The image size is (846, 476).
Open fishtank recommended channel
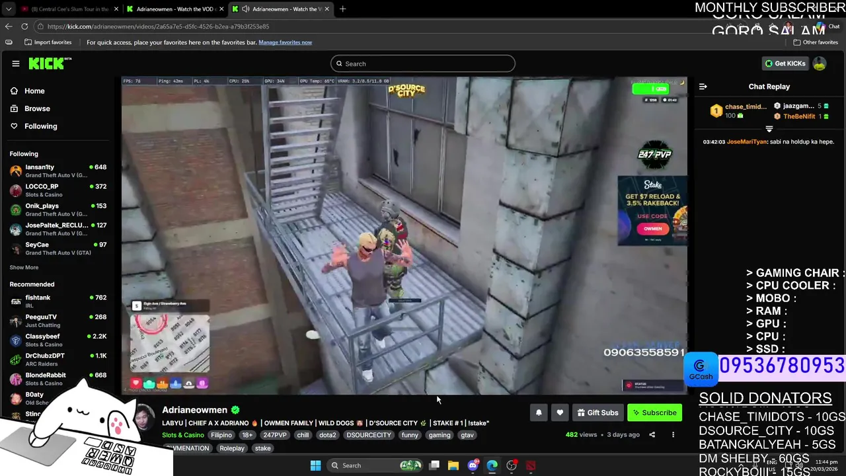[58, 301]
